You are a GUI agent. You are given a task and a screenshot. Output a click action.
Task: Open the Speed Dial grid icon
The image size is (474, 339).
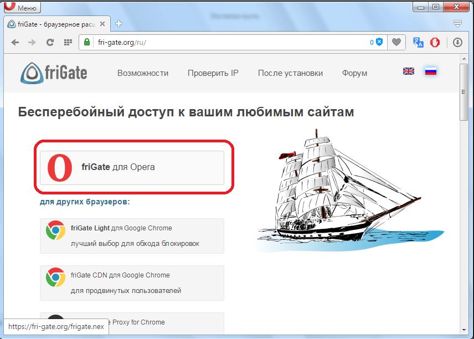click(x=68, y=42)
